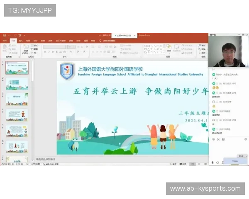Image resolution: width=249 pixels, height=199 pixels.
Task: Toggle Italic formatting
Action: click(49, 52)
